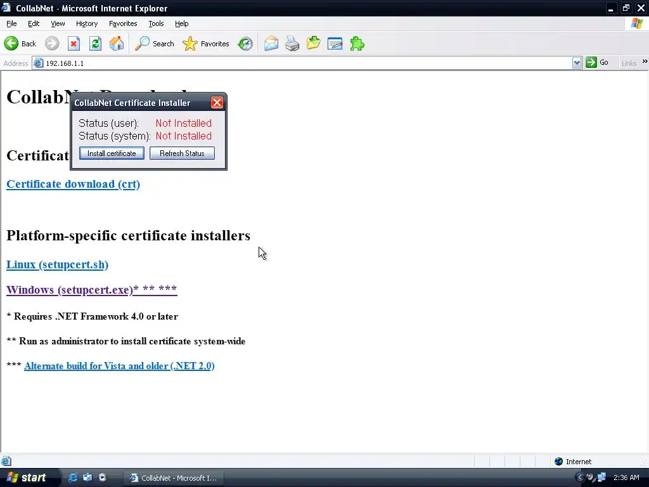Screen dimensions: 649x487
Task: Click the Refresh Status button
Action: coord(182,153)
